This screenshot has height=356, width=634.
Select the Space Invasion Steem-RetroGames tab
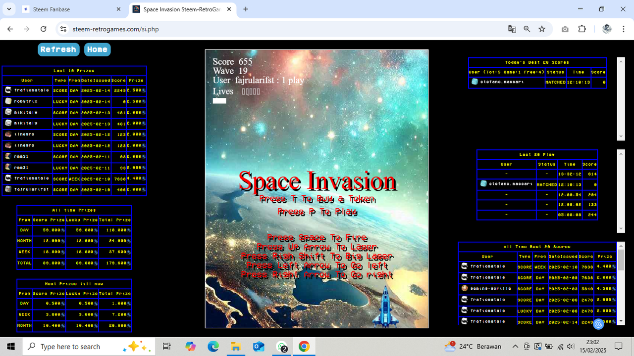[181, 9]
